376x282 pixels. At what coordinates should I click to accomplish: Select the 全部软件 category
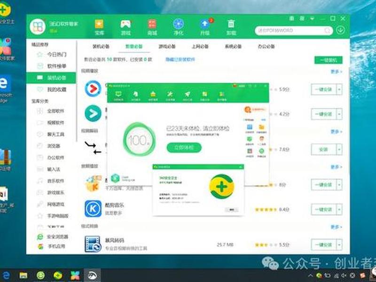(50, 111)
